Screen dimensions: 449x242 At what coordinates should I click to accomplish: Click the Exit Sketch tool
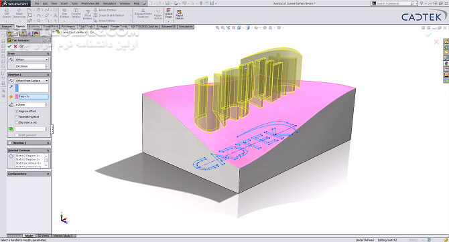6,13
